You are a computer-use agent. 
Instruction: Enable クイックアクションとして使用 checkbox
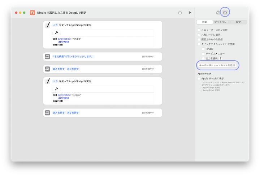point(199,44)
